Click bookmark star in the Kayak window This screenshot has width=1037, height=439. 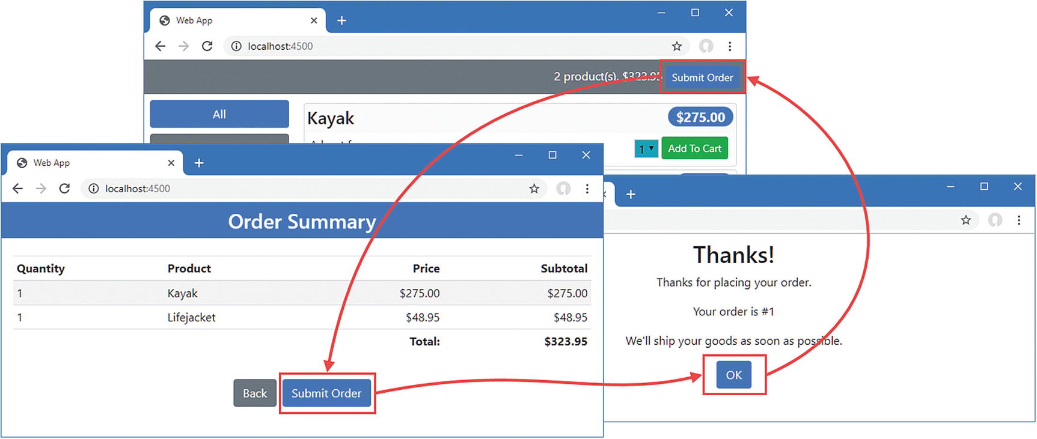click(x=676, y=46)
